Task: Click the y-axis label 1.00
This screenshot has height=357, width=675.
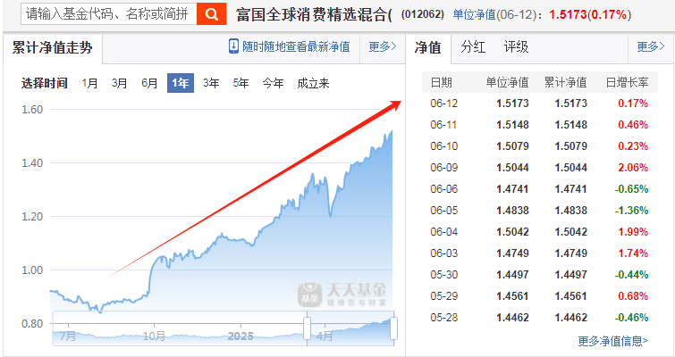Action: [32, 270]
